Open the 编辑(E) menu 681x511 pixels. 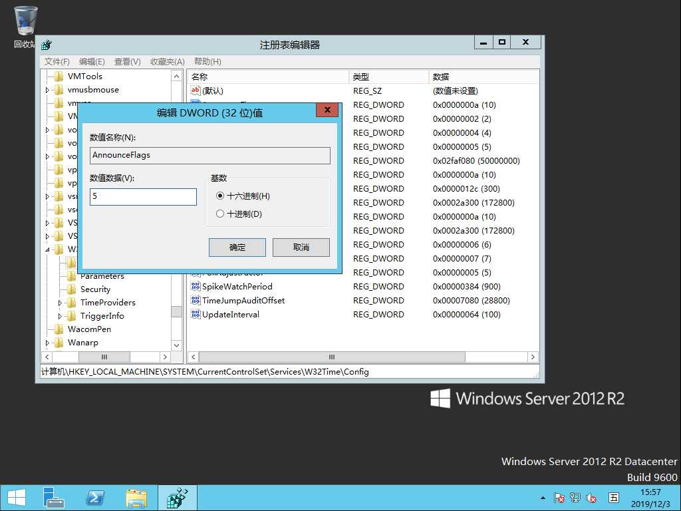click(x=92, y=62)
